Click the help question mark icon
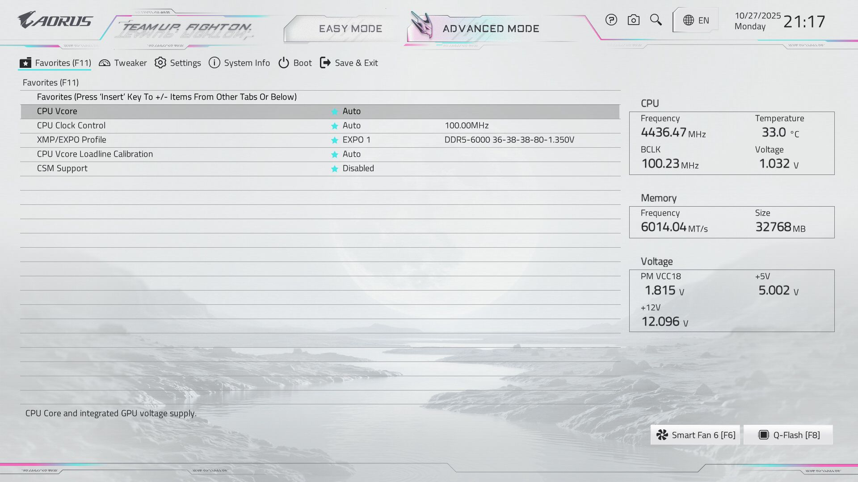The height and width of the screenshot is (482, 858). (x=611, y=20)
